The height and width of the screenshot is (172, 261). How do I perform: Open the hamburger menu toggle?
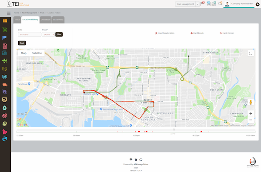[9, 13]
